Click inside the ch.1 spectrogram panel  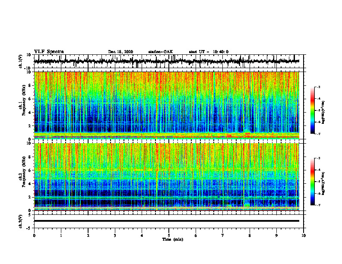(167, 105)
